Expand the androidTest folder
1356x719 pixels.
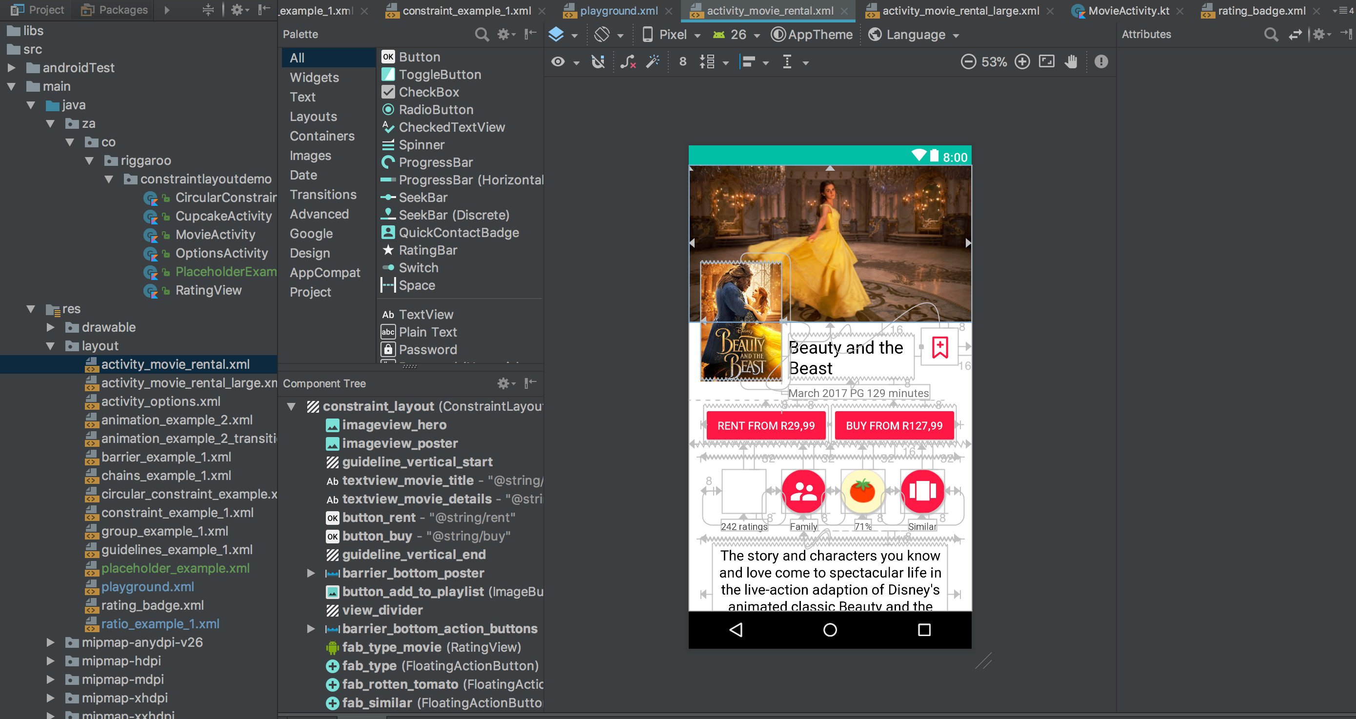point(11,68)
